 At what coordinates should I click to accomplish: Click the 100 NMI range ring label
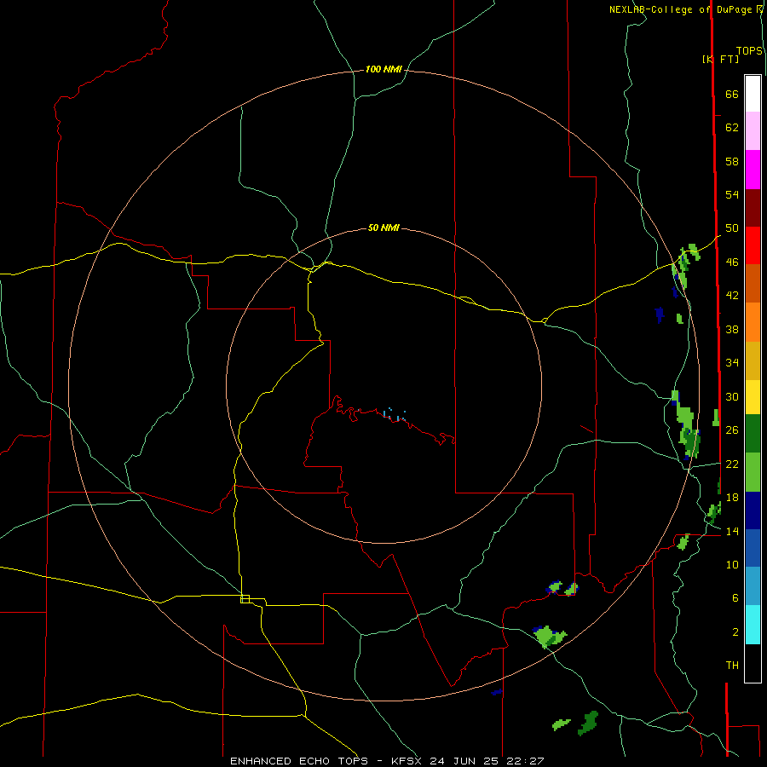[x=383, y=70]
